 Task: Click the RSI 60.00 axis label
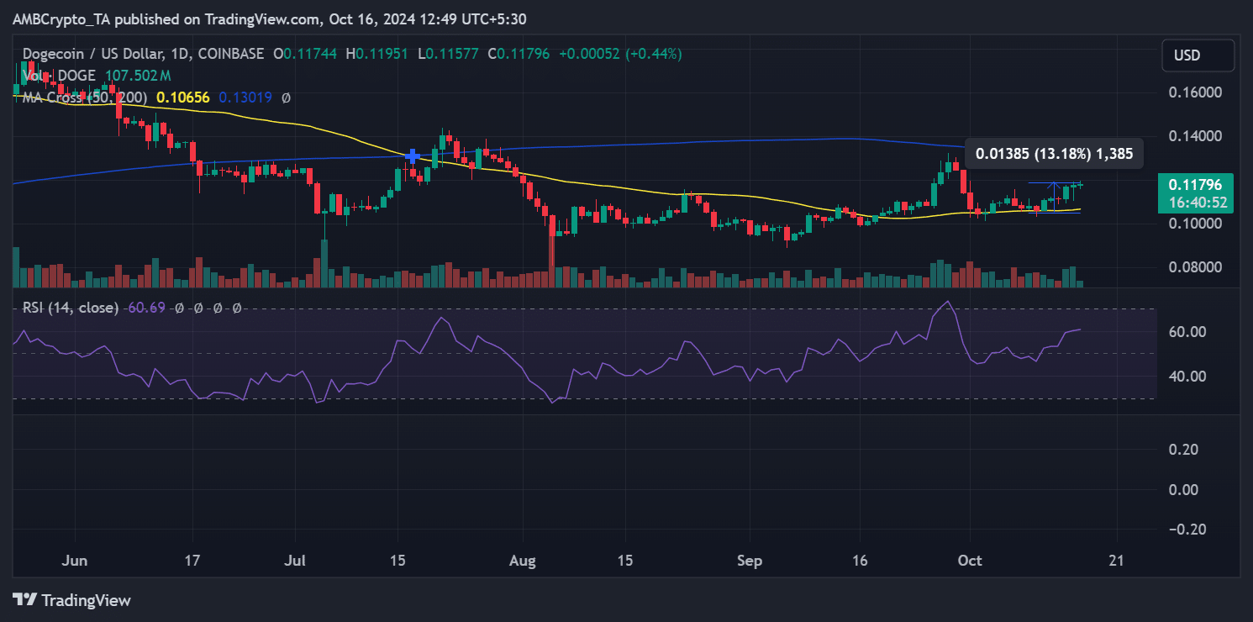tap(1186, 332)
